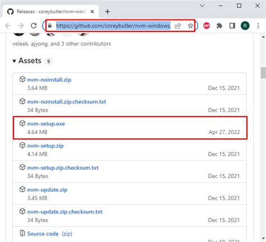Click the zip file icon beside Source code

point(22,234)
